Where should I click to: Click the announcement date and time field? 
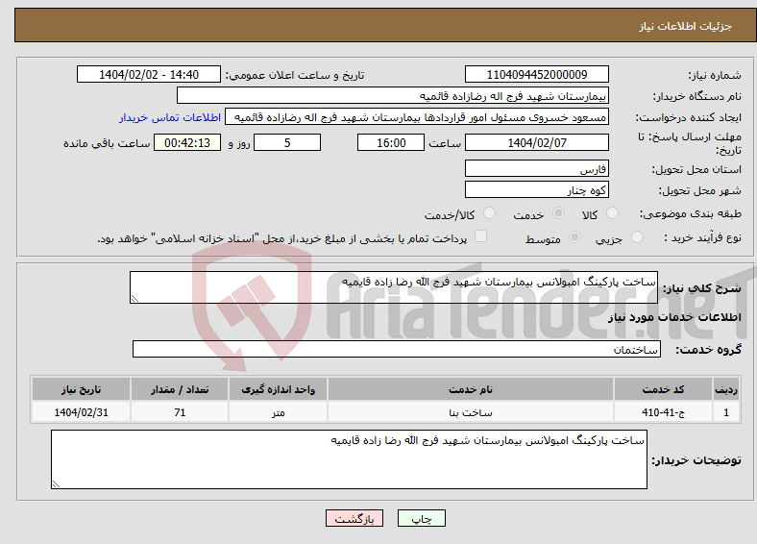coord(149,74)
